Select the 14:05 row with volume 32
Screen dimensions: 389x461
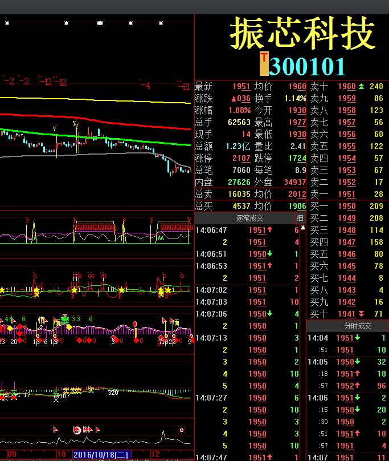pyautogui.click(x=347, y=362)
